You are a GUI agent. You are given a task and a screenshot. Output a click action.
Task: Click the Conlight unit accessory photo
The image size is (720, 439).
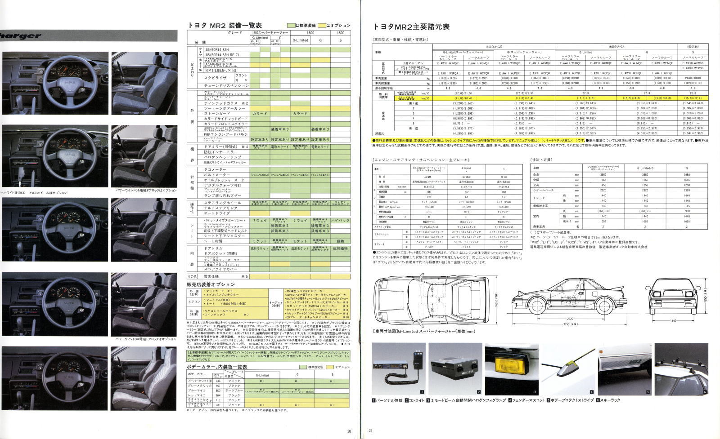click(454, 369)
